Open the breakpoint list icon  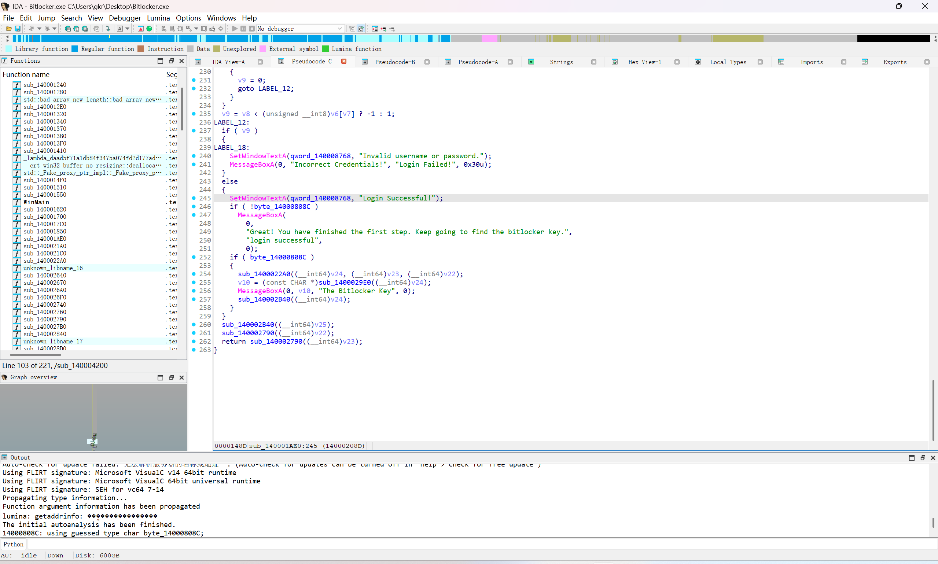coord(375,29)
